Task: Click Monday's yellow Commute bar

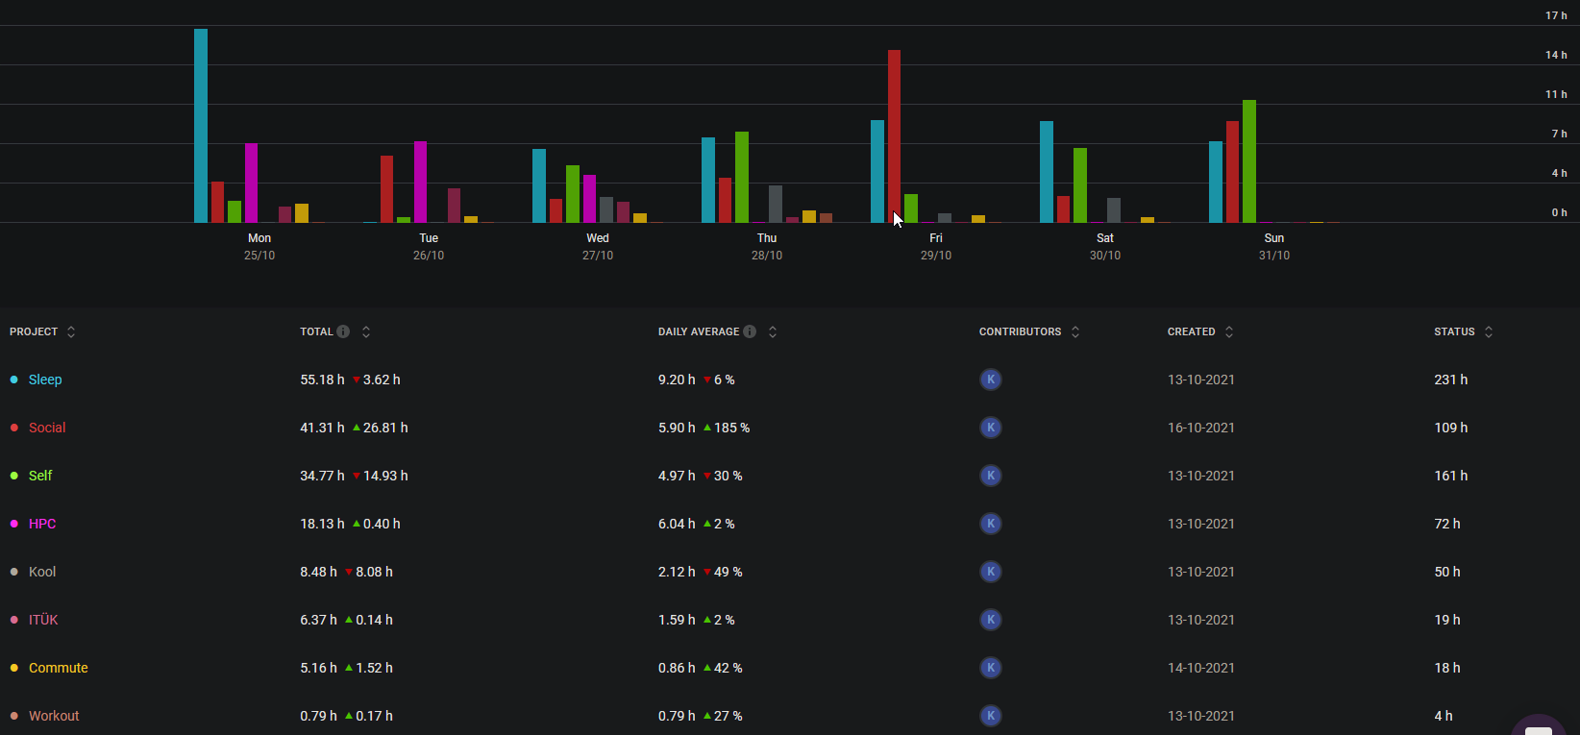Action: 302,213
